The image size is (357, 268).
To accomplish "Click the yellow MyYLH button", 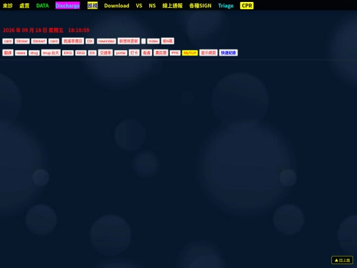I will coord(190,53).
